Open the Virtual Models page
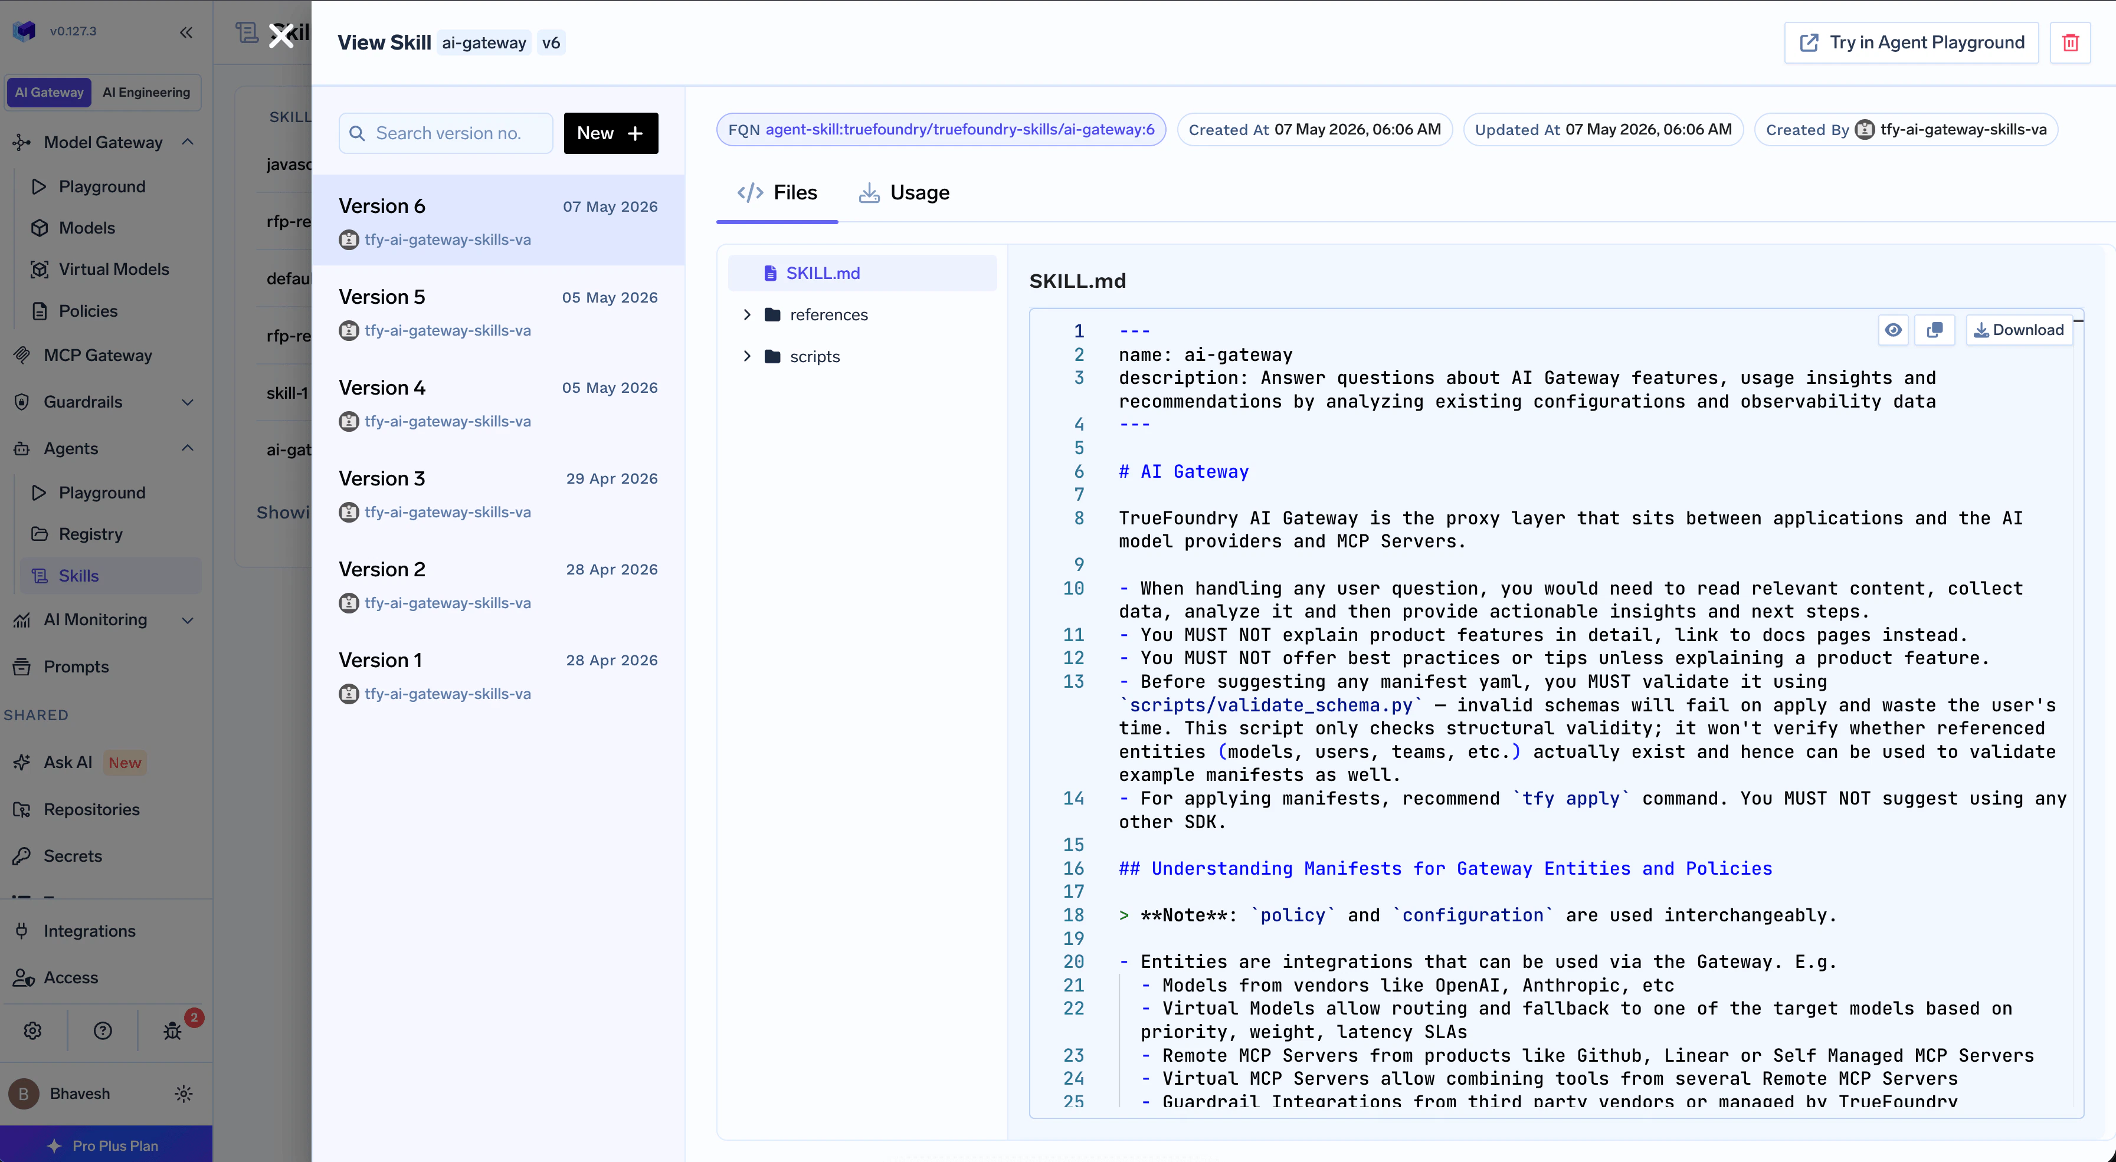Viewport: 2116px width, 1162px height. 114,270
